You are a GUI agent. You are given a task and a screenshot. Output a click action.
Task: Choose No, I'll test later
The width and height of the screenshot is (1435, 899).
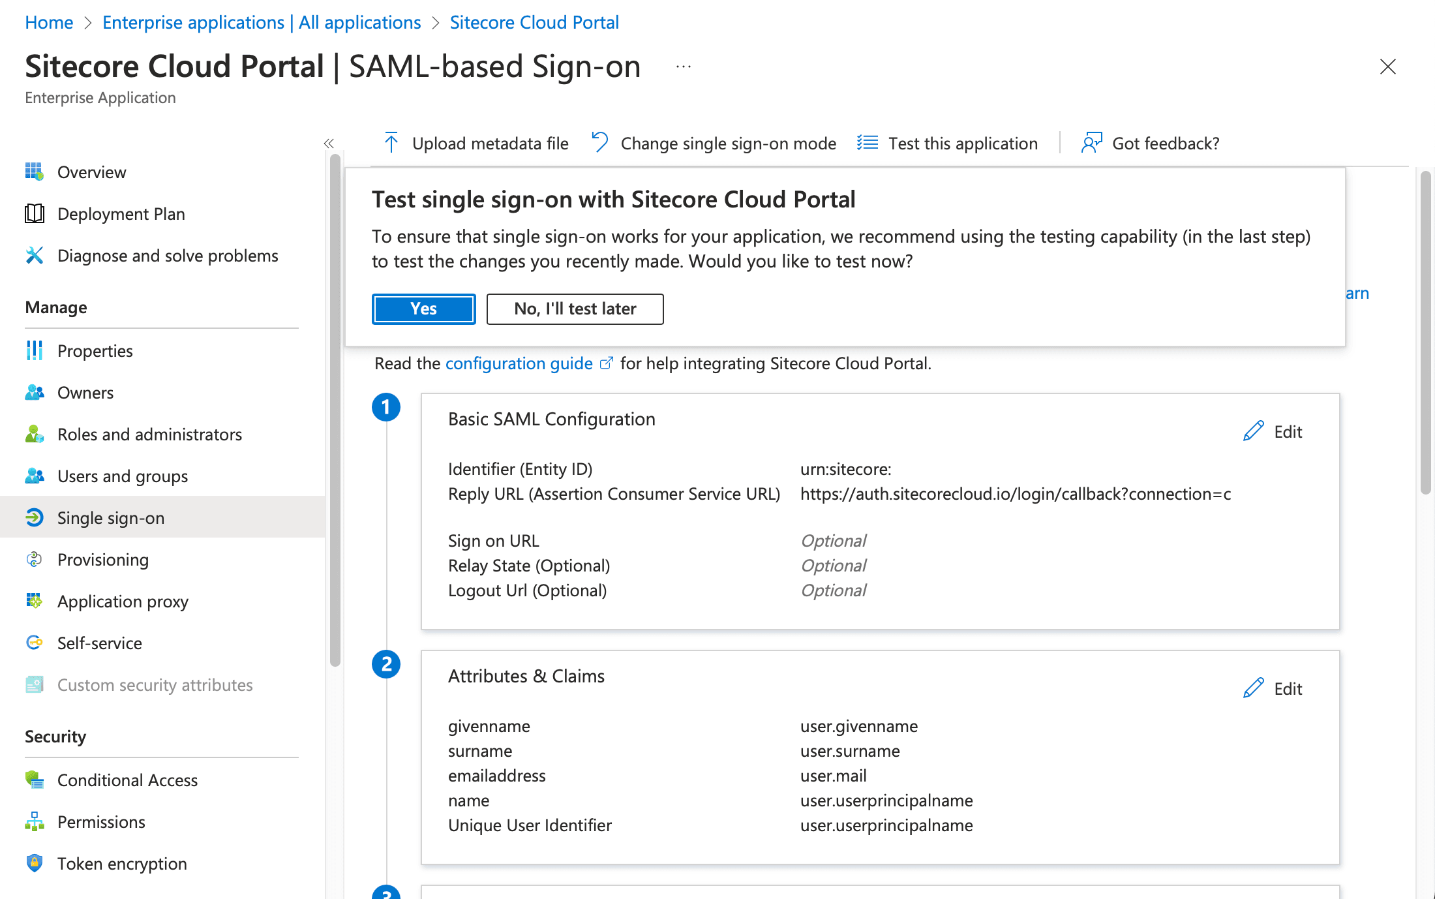click(575, 309)
